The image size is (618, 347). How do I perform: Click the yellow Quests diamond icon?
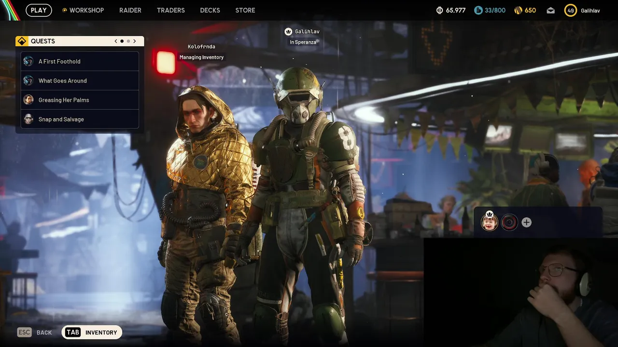(21, 41)
